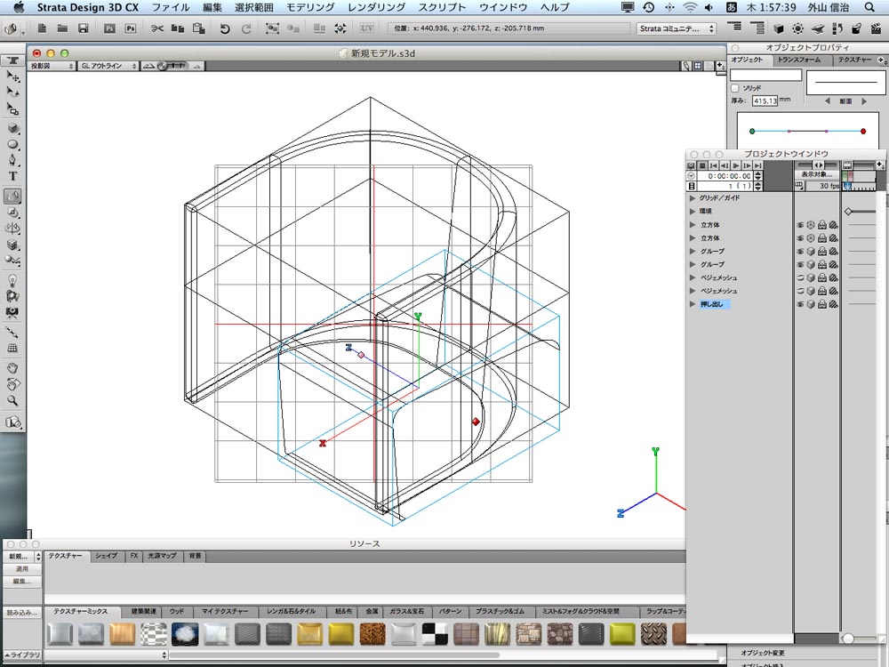Click the 光源マップ tab
Screen dimensions: 889x667
[162, 557]
